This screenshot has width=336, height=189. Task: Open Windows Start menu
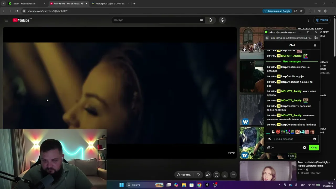click(122, 185)
